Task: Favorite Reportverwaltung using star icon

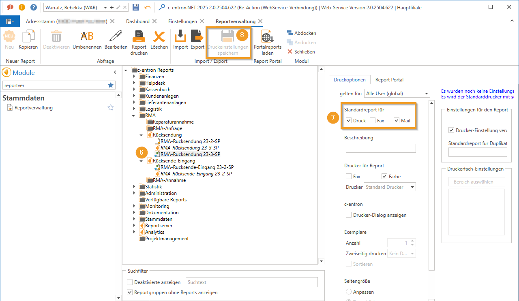Action: tap(111, 108)
